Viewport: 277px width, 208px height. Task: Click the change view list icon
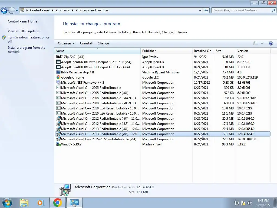tap(255, 43)
